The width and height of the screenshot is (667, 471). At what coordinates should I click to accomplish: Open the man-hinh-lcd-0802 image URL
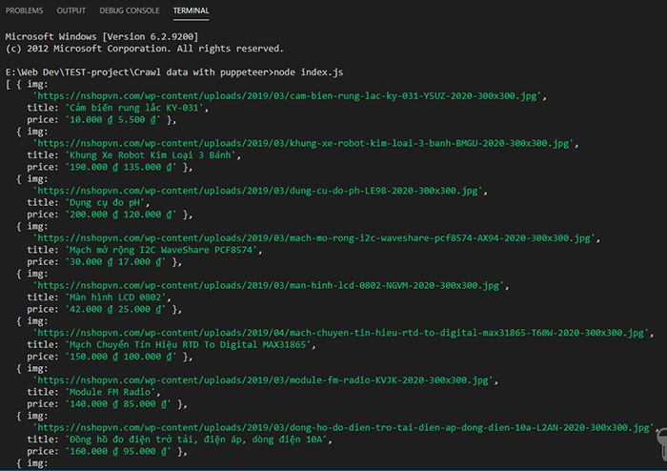pyautogui.click(x=269, y=285)
